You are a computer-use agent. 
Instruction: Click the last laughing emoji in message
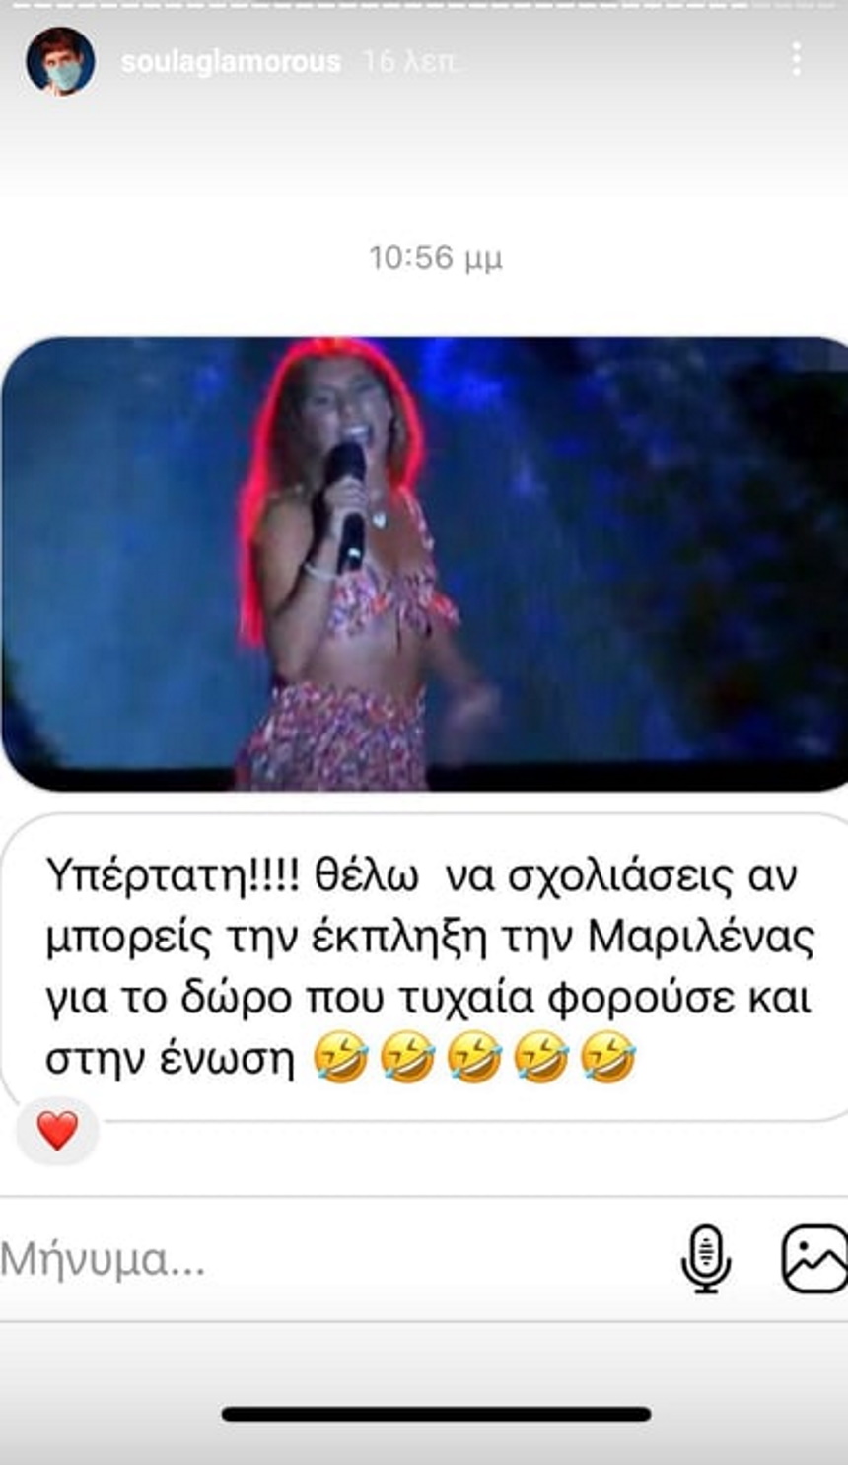tap(607, 1058)
